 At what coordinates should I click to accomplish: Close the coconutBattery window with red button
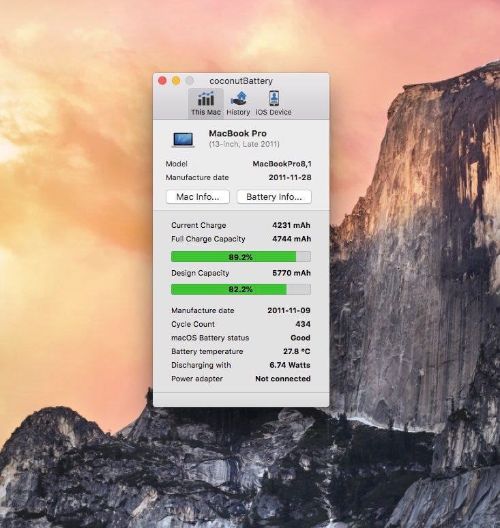pos(162,80)
